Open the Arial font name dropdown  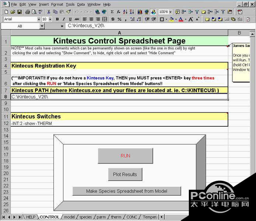point(39,19)
